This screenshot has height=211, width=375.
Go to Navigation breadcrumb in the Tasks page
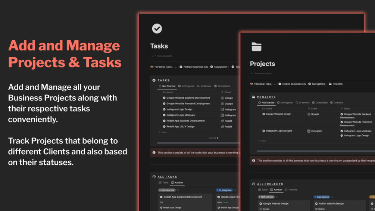pyautogui.click(x=219, y=67)
